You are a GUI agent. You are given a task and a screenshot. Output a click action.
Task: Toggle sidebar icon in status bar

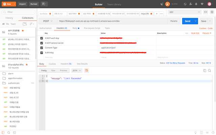tap(3, 133)
